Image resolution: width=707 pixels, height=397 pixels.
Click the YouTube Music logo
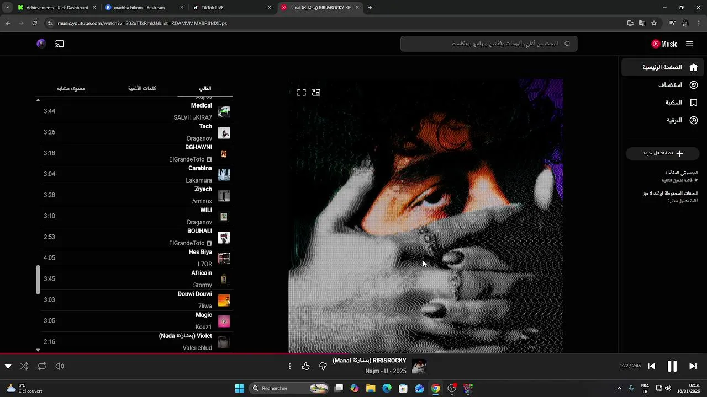pos(664,44)
